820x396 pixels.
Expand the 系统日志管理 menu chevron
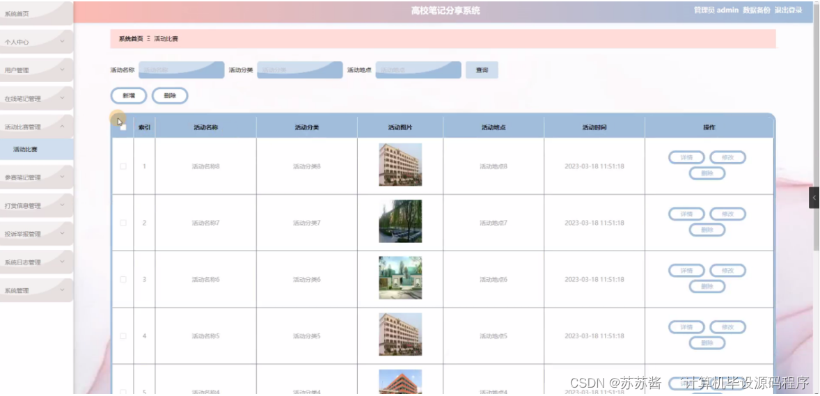(62, 261)
